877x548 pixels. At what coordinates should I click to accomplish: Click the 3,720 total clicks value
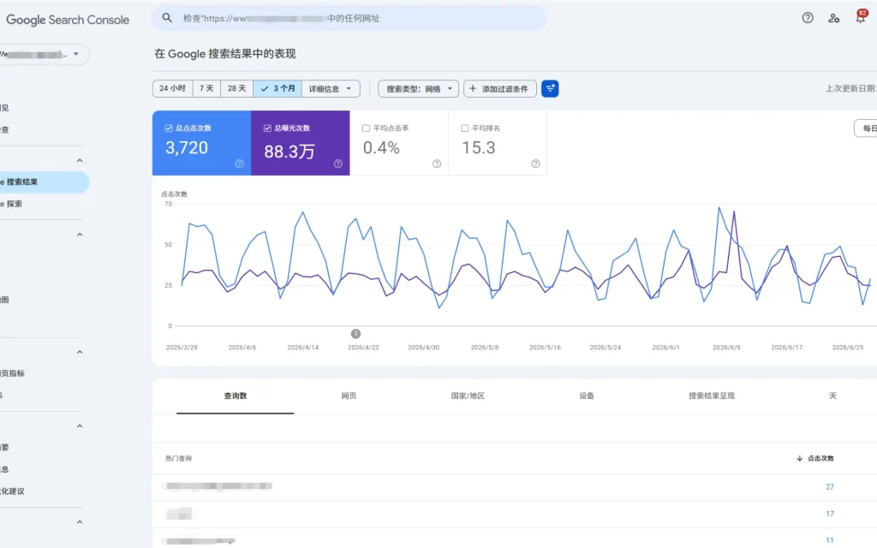(186, 147)
